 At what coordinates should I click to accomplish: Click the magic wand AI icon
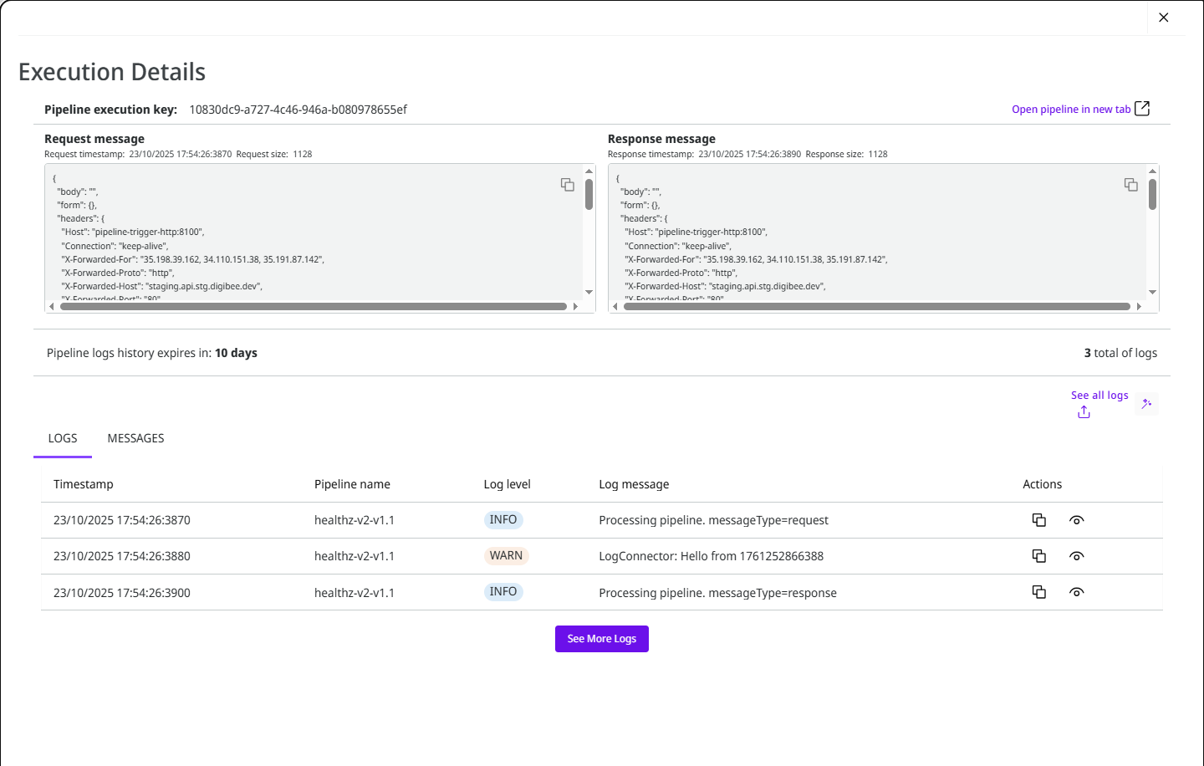pos(1146,404)
